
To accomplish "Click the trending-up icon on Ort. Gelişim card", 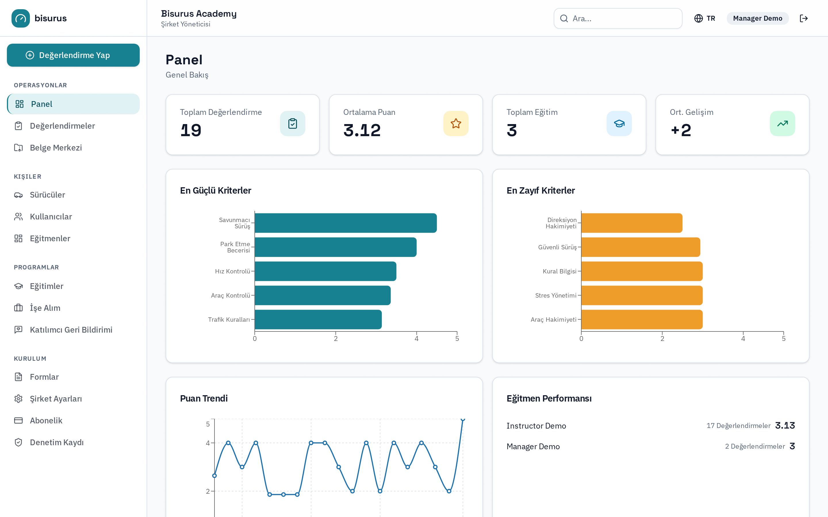I will click(x=783, y=124).
